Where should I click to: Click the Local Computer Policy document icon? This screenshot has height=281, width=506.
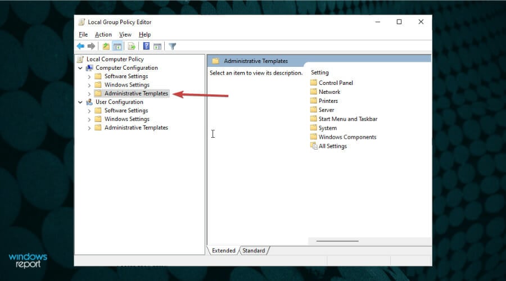pos(80,59)
